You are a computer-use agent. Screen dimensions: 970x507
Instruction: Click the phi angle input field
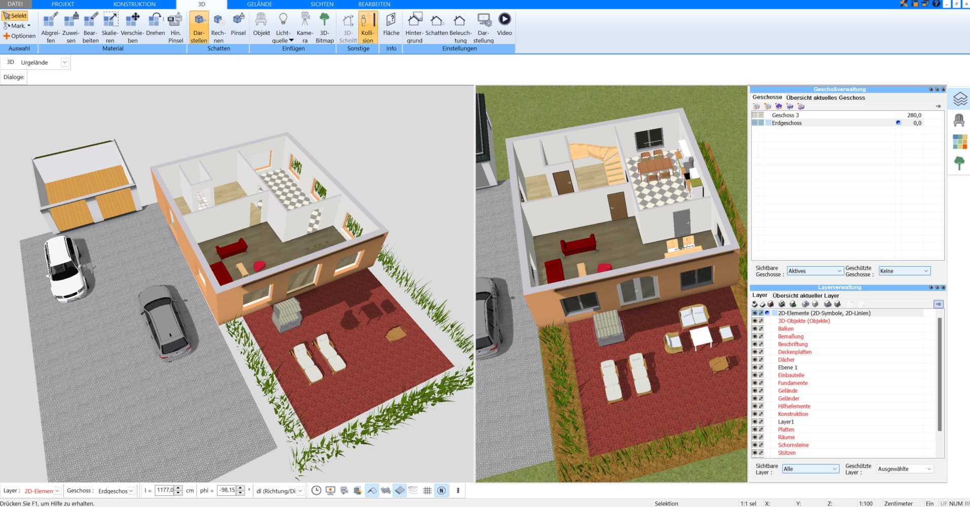pyautogui.click(x=227, y=490)
